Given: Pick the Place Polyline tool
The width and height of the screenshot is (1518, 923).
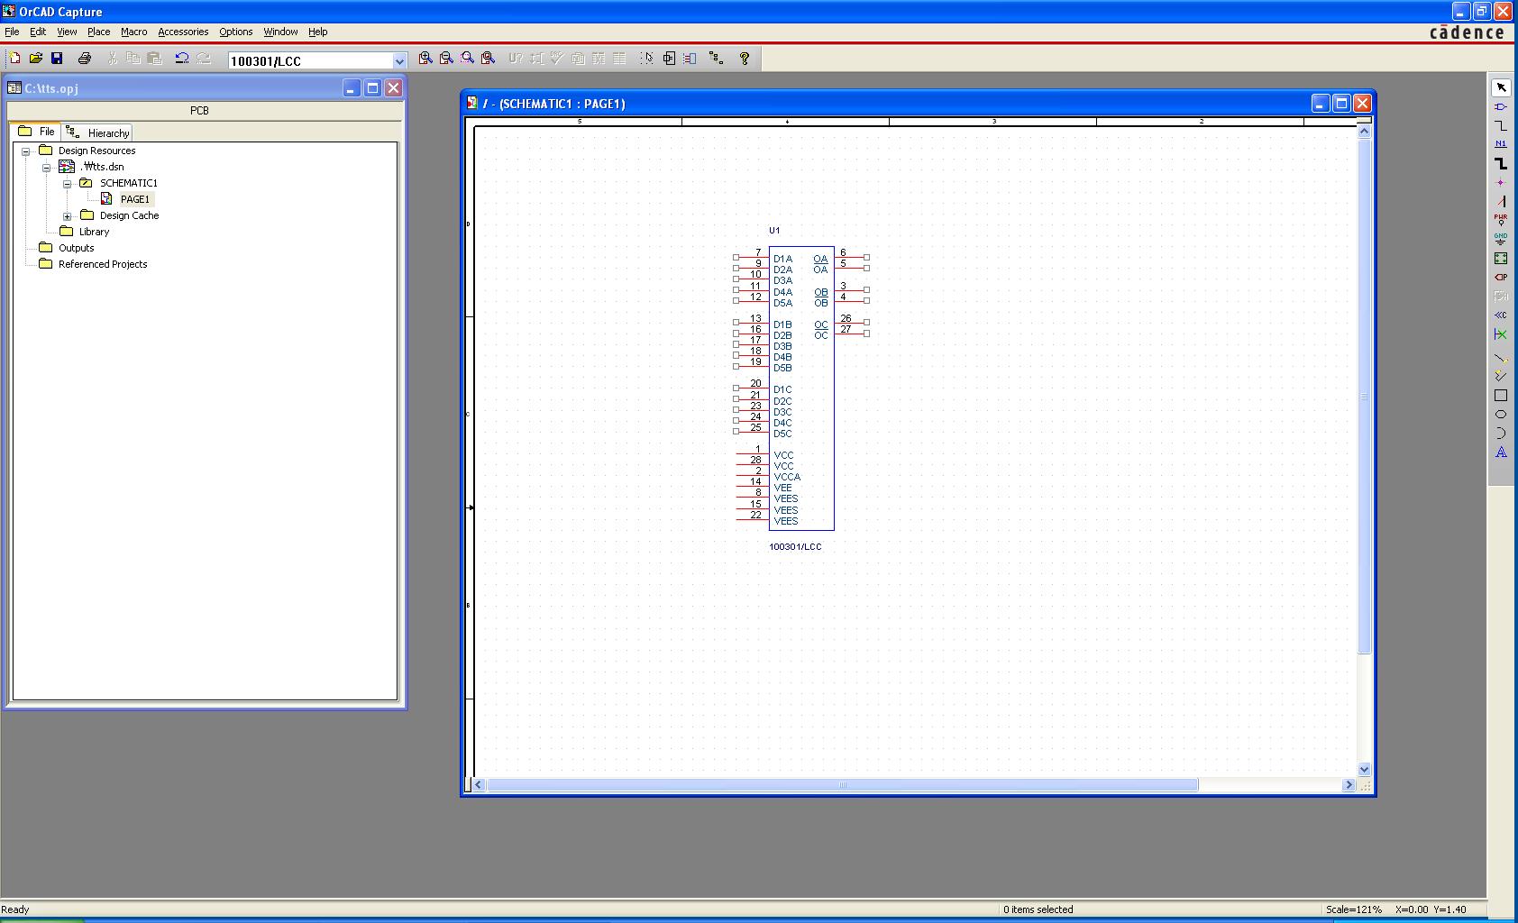Looking at the screenshot, I should click(1501, 376).
